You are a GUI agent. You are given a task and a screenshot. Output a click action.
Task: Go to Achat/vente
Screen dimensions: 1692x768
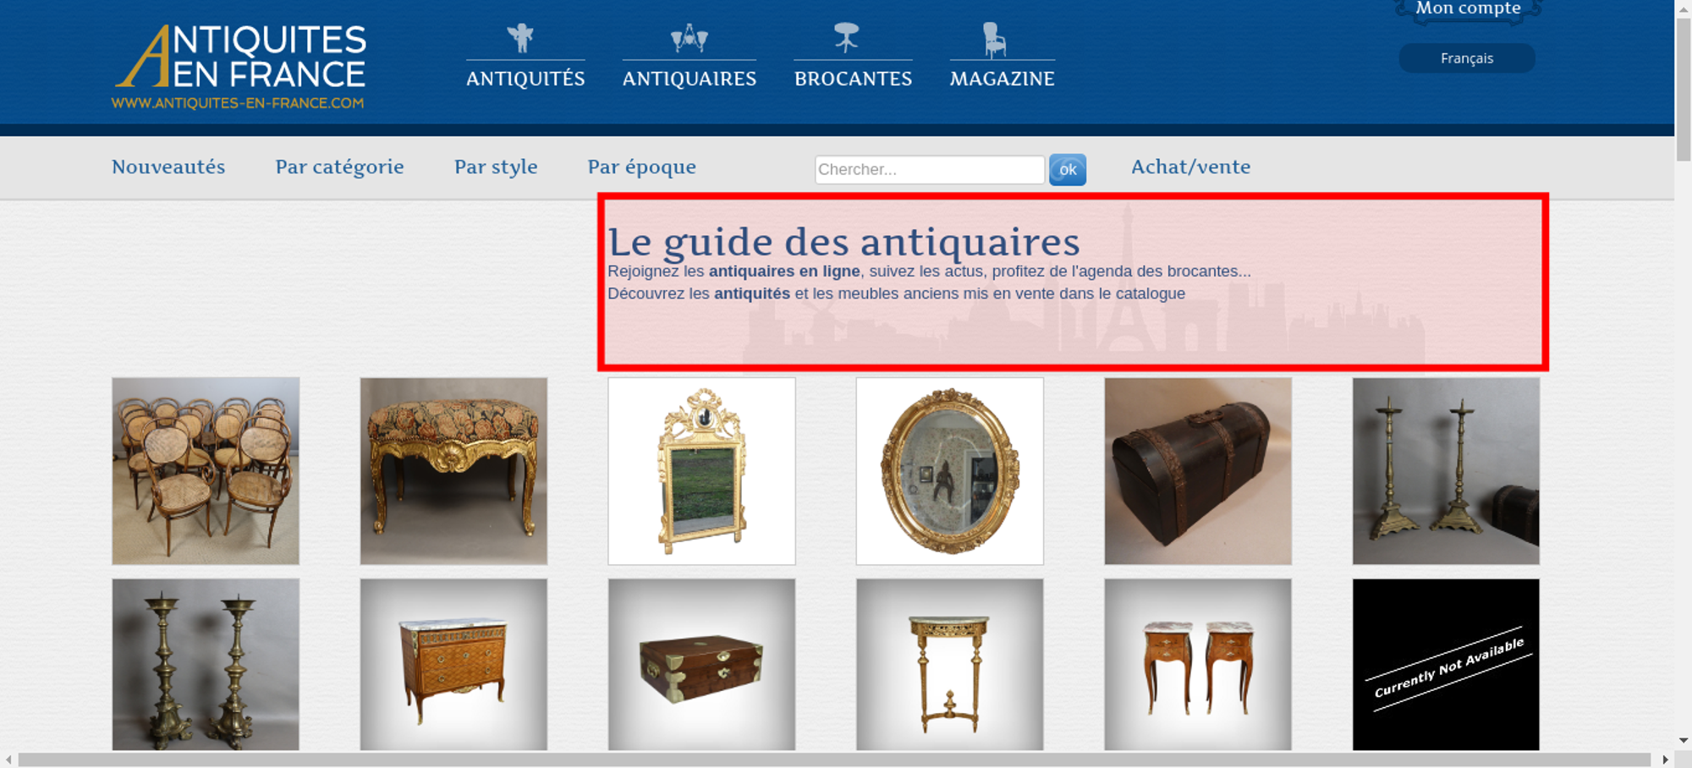click(x=1191, y=167)
